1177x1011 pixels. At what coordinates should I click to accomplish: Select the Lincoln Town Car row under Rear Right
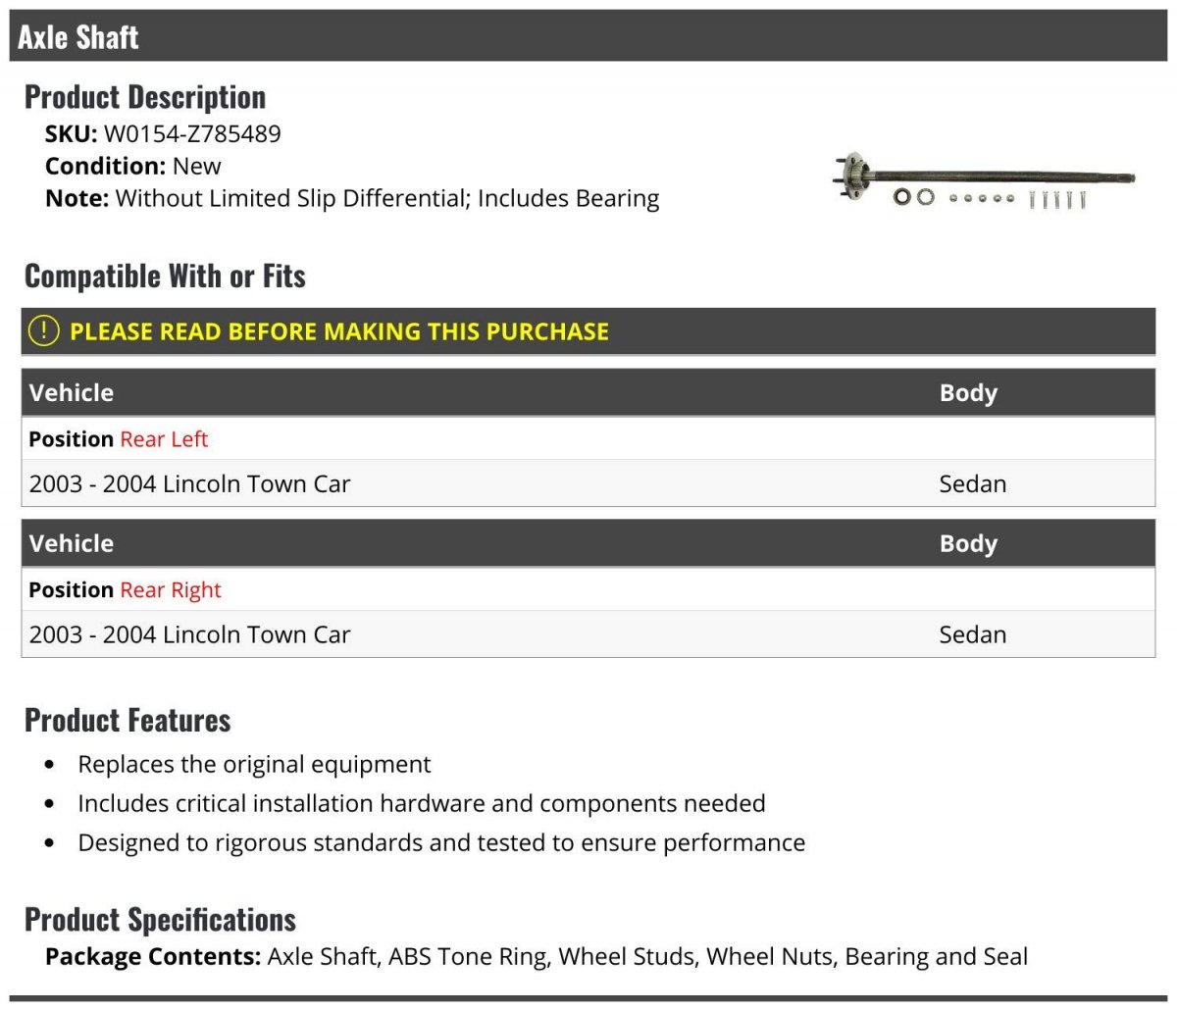pos(588,634)
